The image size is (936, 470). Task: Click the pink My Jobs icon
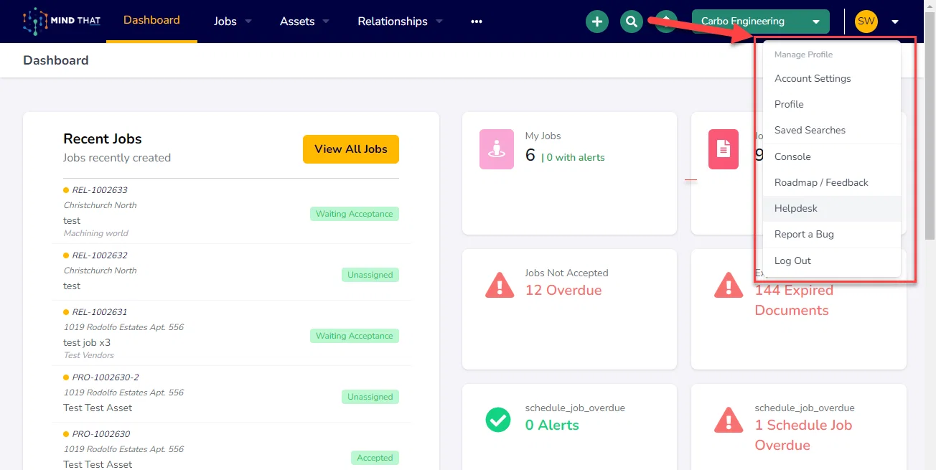[x=497, y=149]
